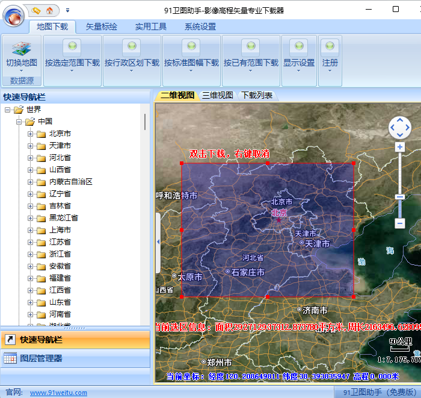Open the 矢量标绘 ribbon tab
Viewport: 421px width, 398px height.
102,26
